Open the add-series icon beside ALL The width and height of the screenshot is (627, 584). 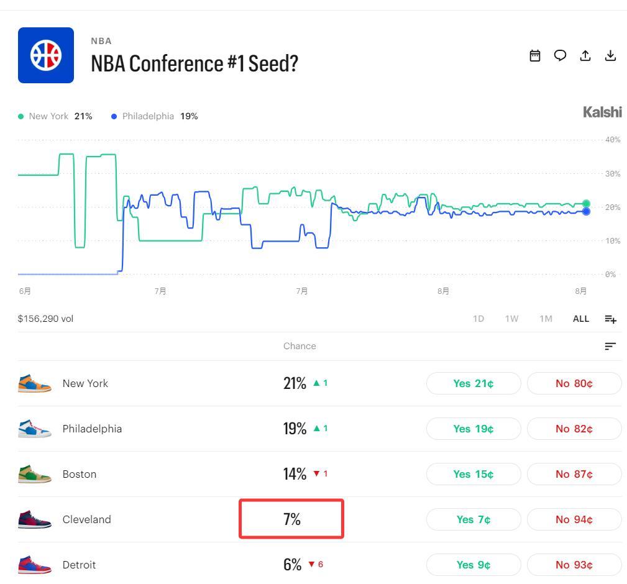coord(610,319)
